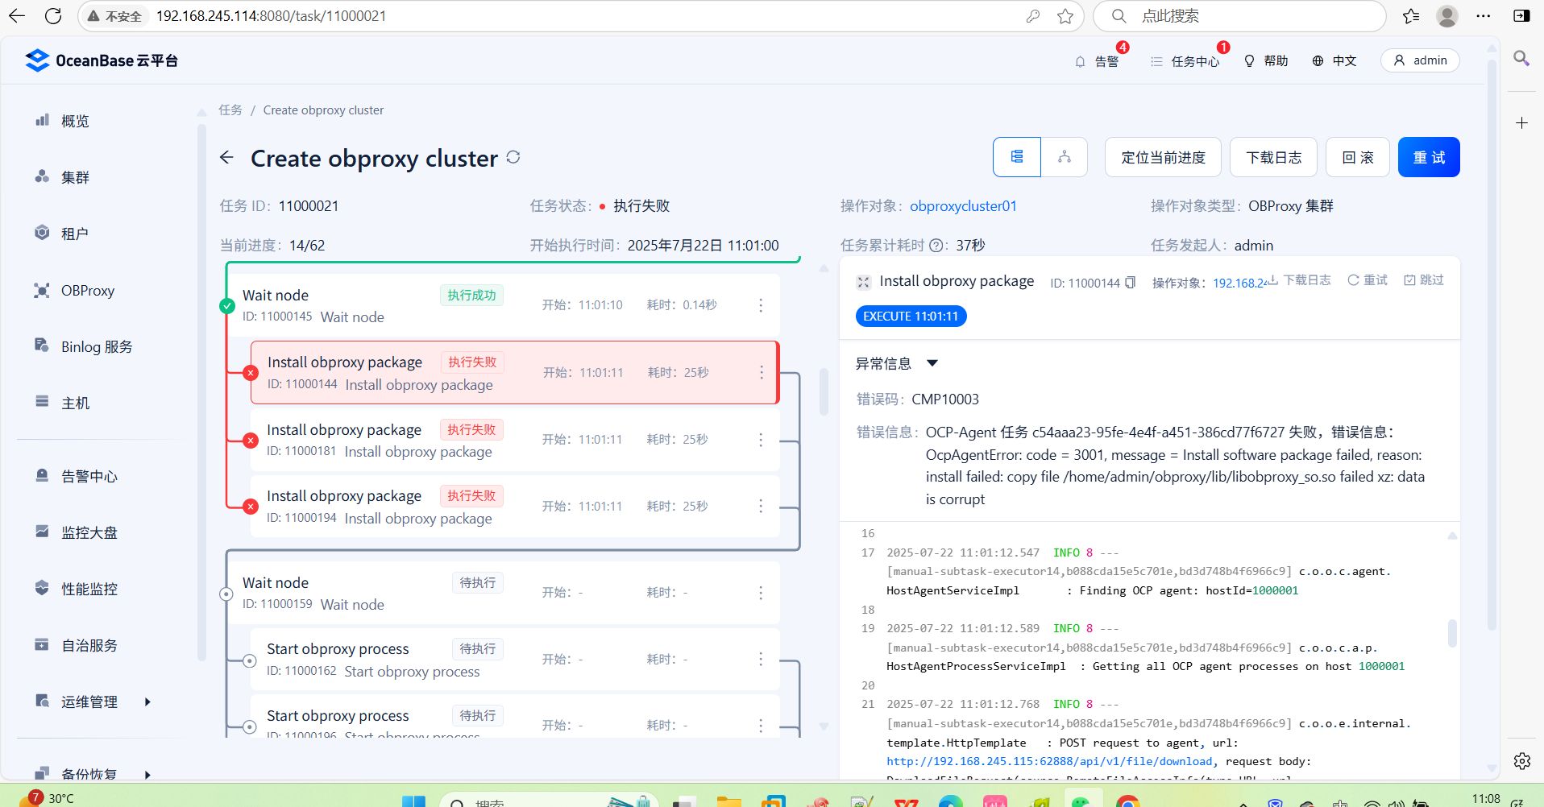Click 回滚 rollback button
This screenshot has height=807, width=1544.
1358,157
